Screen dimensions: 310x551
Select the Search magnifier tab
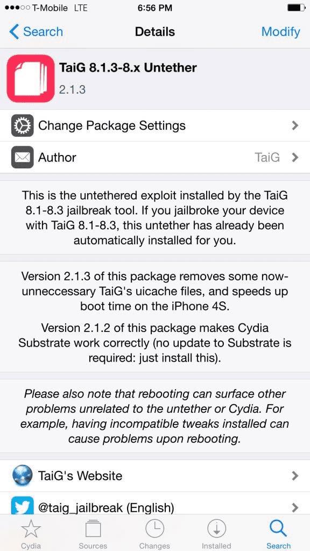[x=278, y=534]
